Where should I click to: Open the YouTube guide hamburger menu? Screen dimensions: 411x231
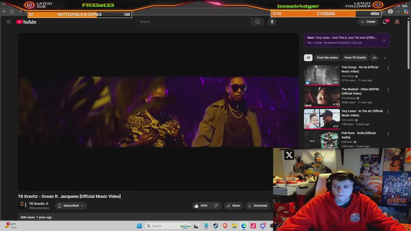click(9, 22)
